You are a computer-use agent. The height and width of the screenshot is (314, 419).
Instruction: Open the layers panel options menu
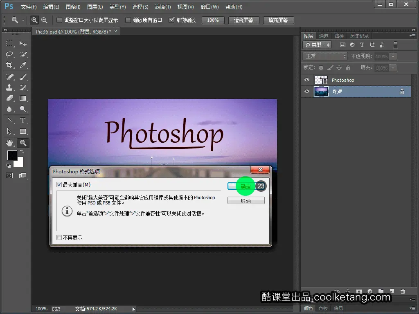tap(412, 36)
